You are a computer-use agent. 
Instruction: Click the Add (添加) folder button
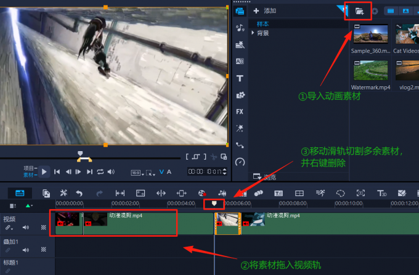pos(264,10)
